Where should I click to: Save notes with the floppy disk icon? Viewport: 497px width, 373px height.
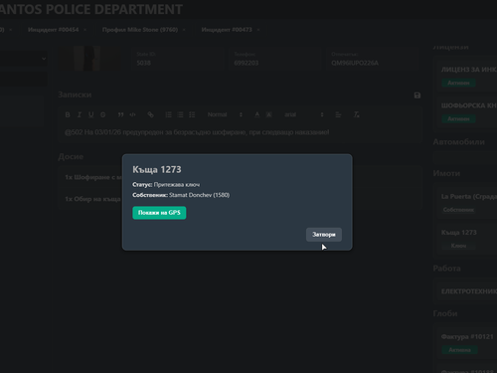pos(417,95)
